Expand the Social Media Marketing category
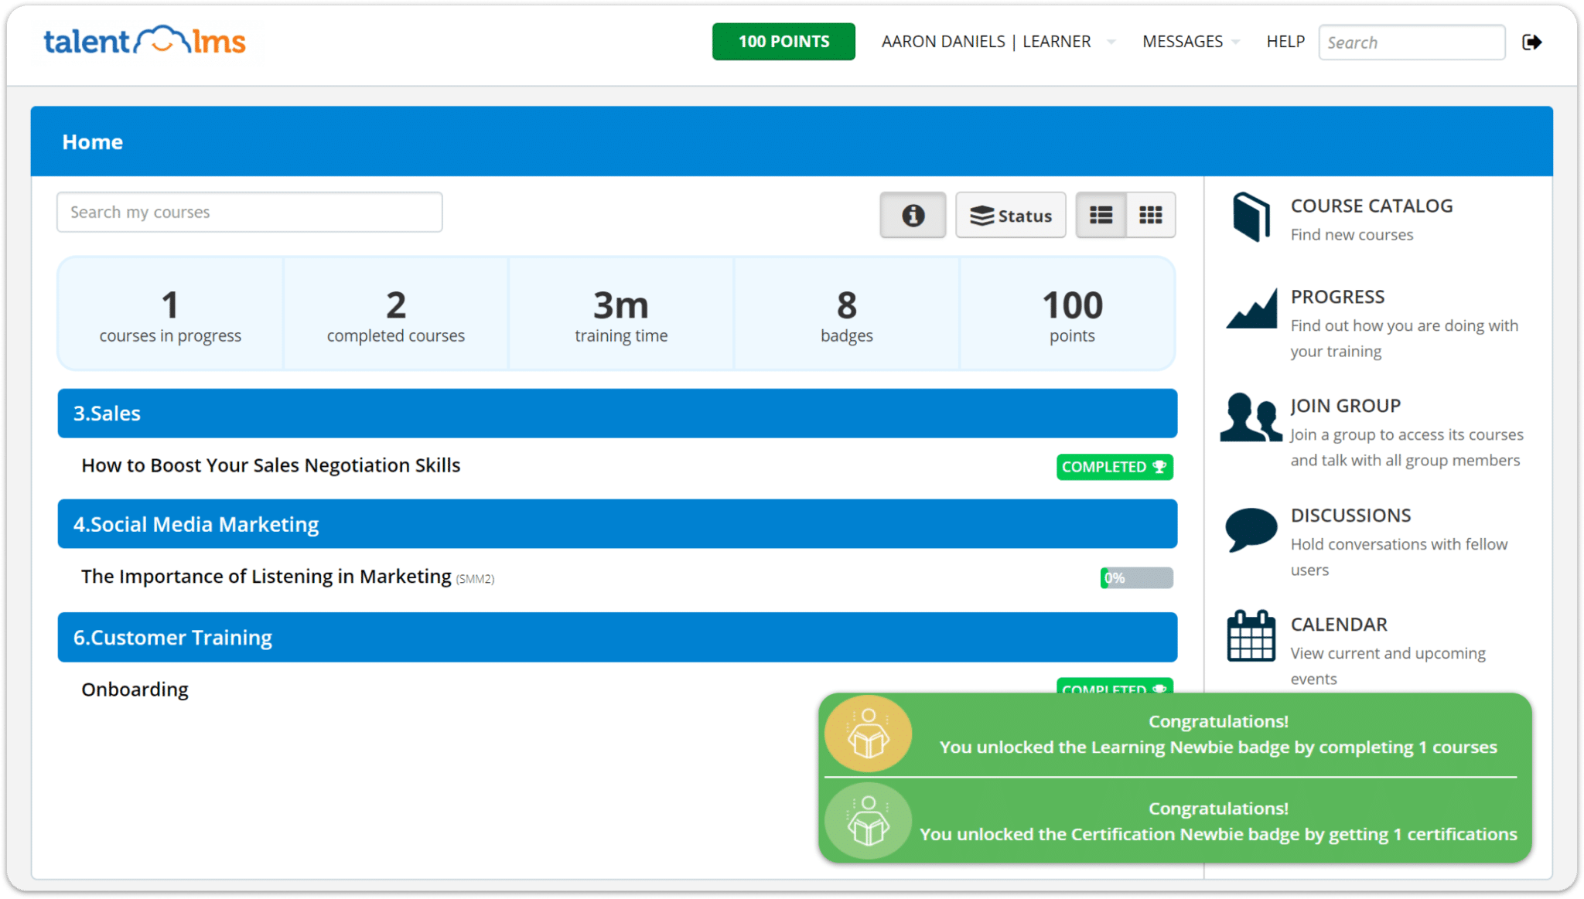Viewport: 1584px width, 899px height. point(617,523)
